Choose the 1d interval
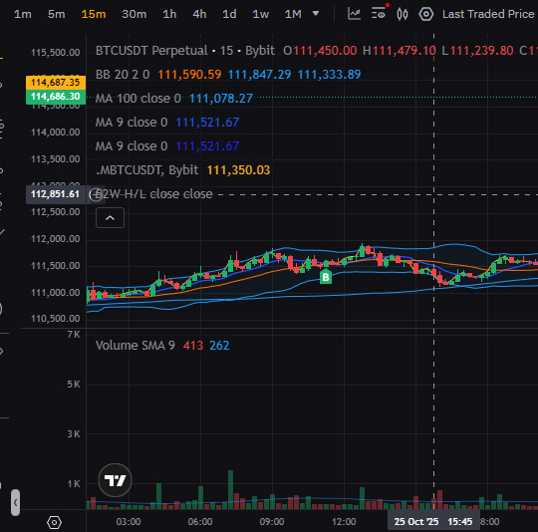The height and width of the screenshot is (532, 538). click(x=229, y=14)
